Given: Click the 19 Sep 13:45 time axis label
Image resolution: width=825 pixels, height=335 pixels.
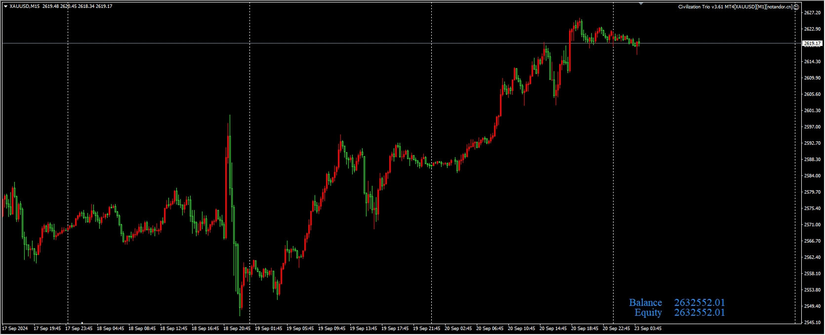Looking at the screenshot, I should [x=364, y=328].
